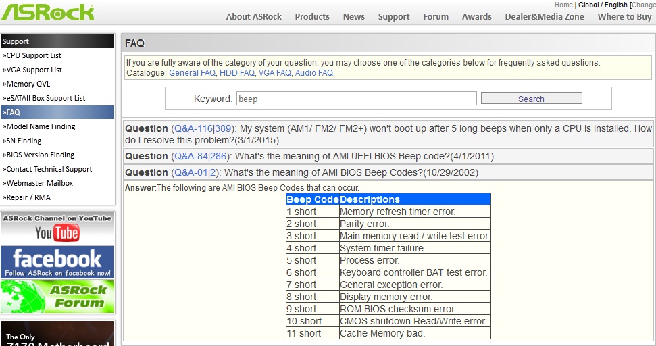Open the General FAQ category
This screenshot has width=656, height=346.
(x=192, y=73)
